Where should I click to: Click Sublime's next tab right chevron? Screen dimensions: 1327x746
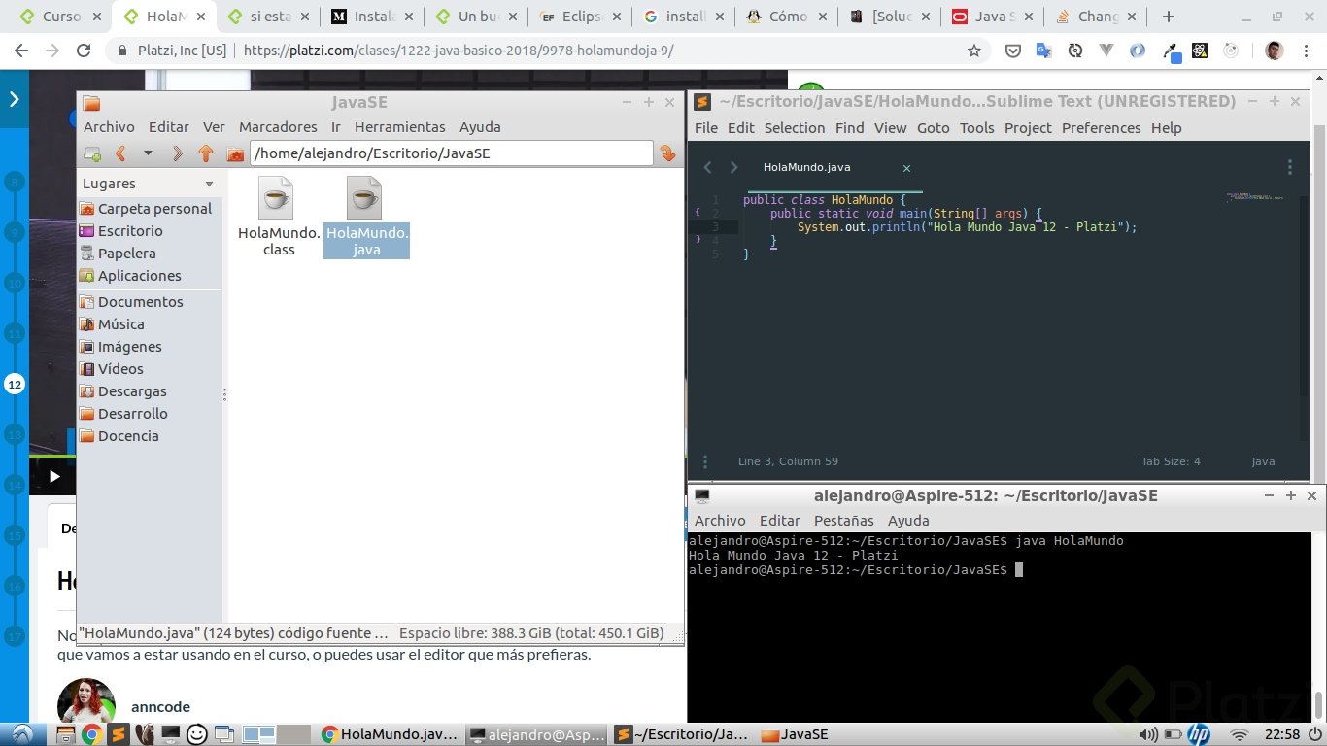(733, 168)
